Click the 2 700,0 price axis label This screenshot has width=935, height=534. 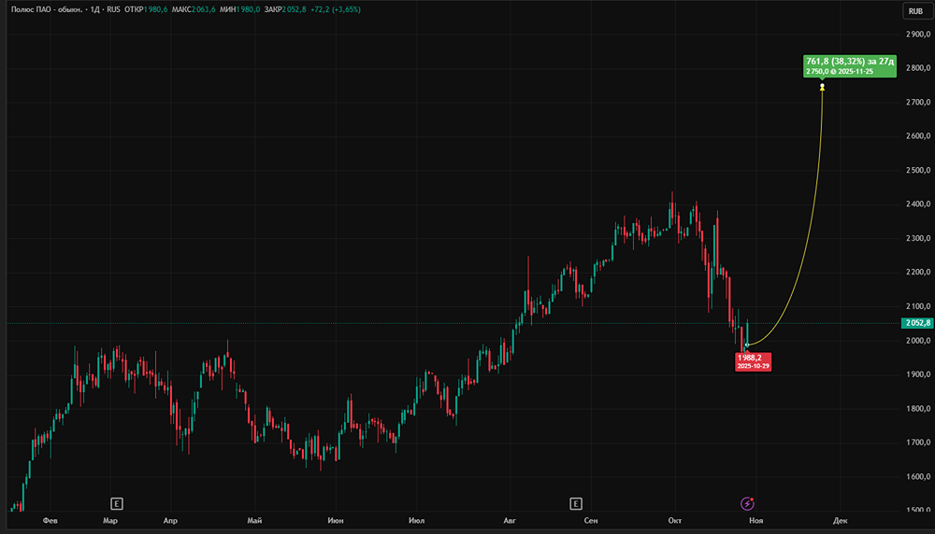coord(918,103)
